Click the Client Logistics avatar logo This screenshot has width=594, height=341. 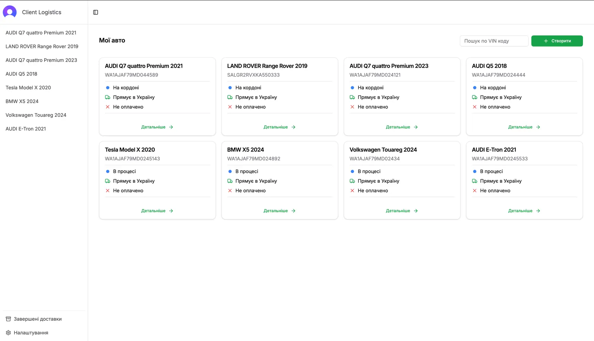[10, 12]
